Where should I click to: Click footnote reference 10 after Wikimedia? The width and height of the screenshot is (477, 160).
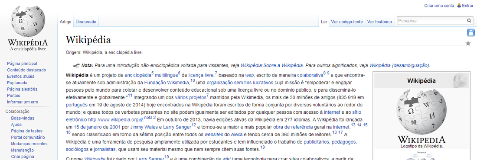click(193, 80)
